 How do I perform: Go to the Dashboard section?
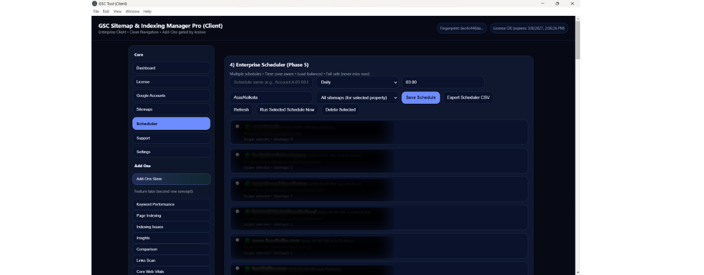tap(171, 68)
